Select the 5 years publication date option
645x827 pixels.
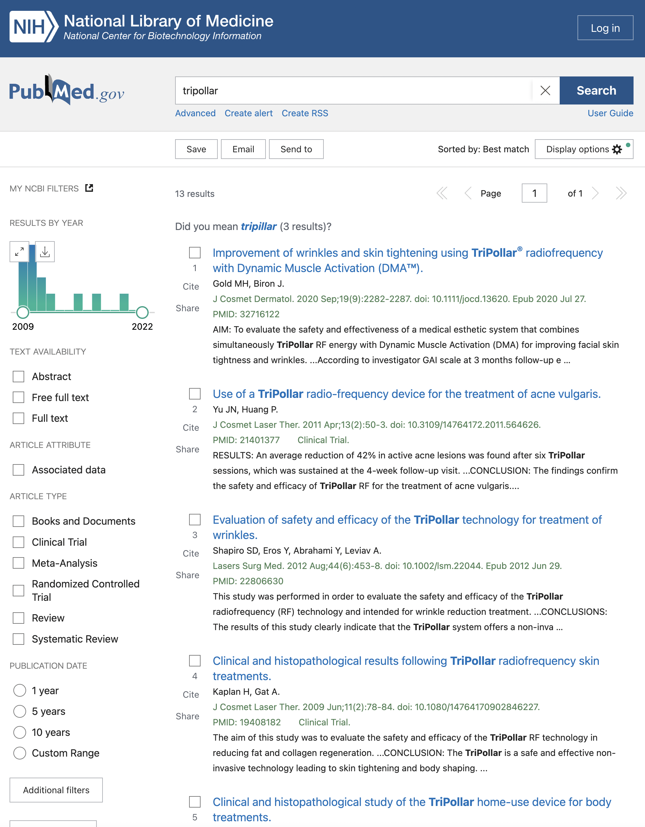(20, 711)
